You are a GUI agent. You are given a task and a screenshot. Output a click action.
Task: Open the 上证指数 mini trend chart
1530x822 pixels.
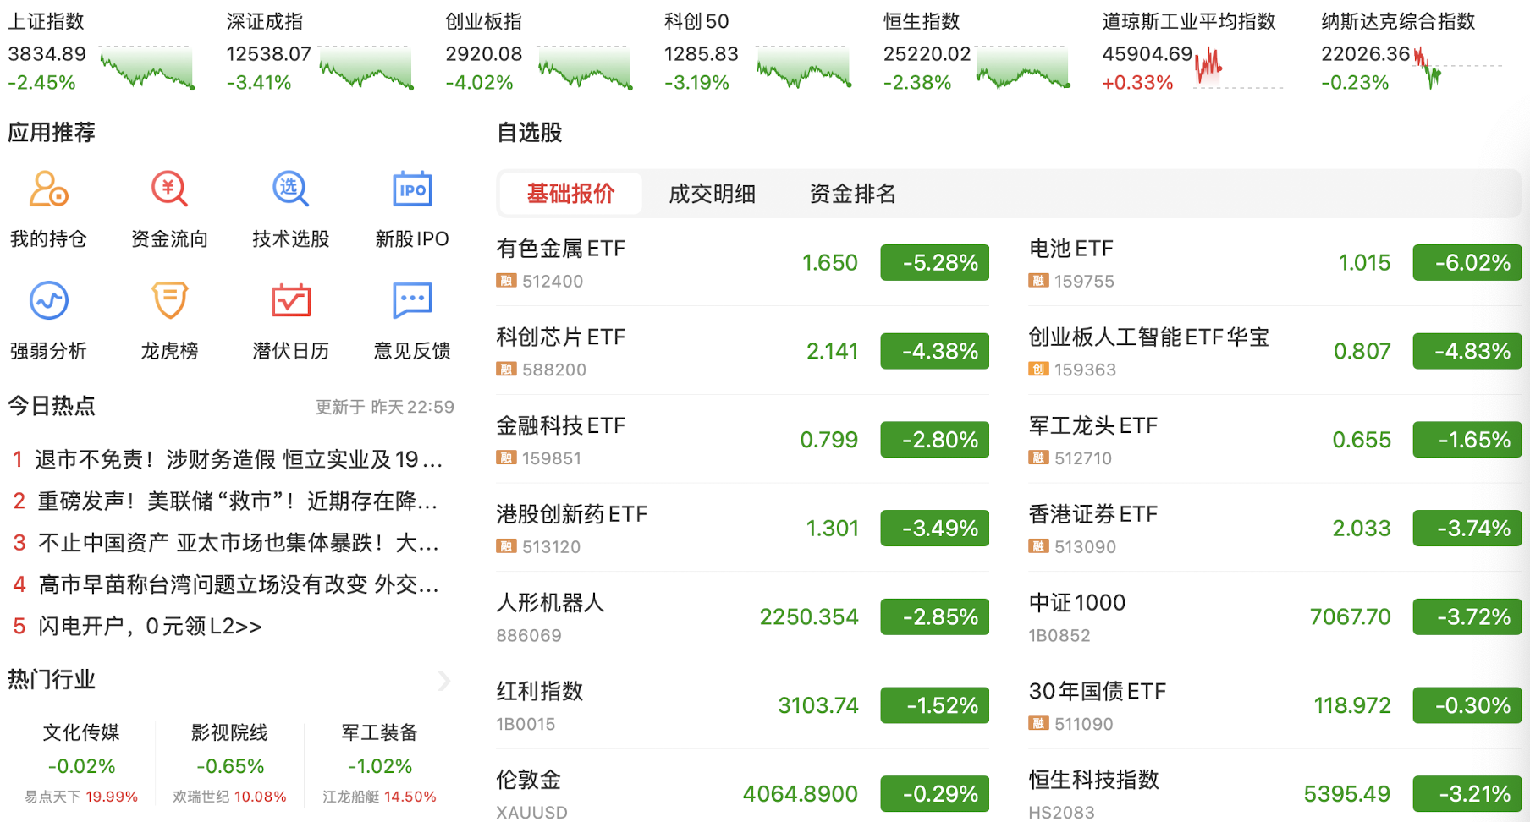coord(147,69)
